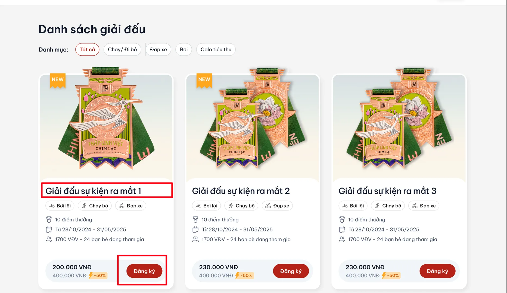Open the Giải đấu sự kiện ra mắt 3 title
This screenshot has height=293, width=507.
[387, 191]
